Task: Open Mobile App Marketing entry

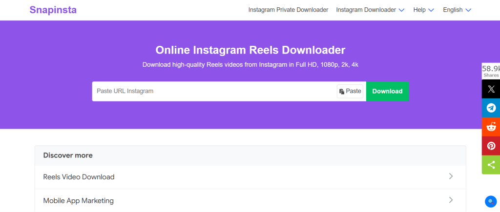Action: point(250,200)
